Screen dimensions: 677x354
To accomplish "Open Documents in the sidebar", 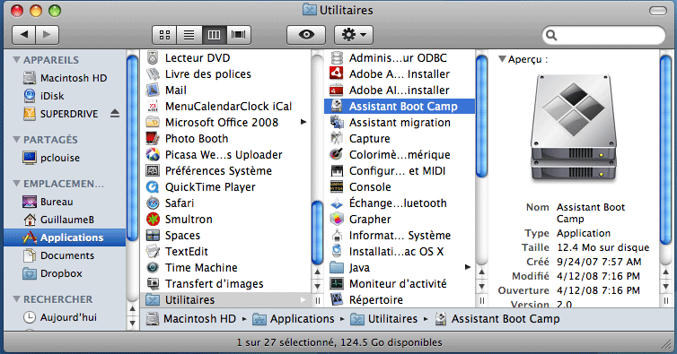I will pos(65,255).
